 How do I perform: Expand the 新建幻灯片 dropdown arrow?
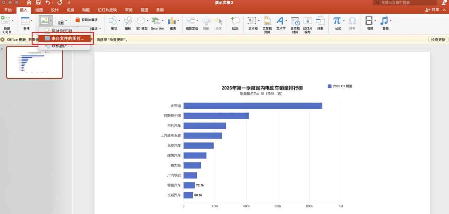pos(13,21)
